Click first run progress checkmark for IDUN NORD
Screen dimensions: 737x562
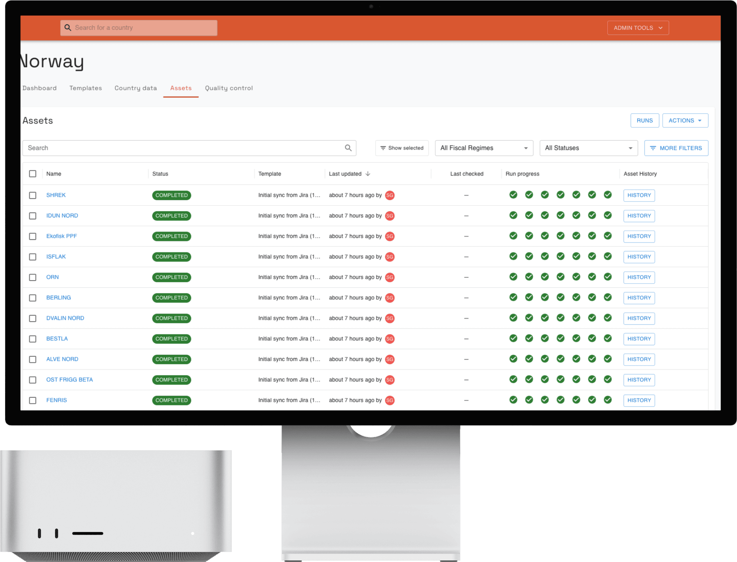[513, 215]
